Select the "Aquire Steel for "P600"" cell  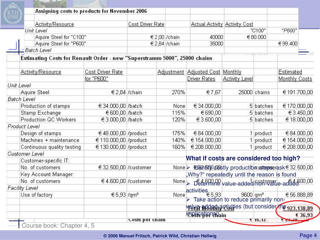coord(61,43)
